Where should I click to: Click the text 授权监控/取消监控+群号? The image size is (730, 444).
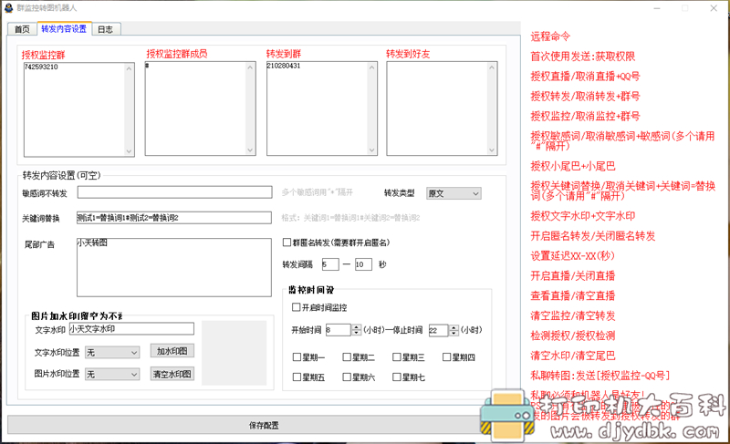(x=585, y=116)
